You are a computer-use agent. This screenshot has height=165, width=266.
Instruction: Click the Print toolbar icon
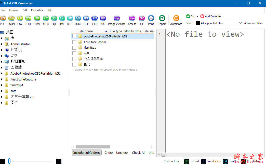tap(151, 18)
